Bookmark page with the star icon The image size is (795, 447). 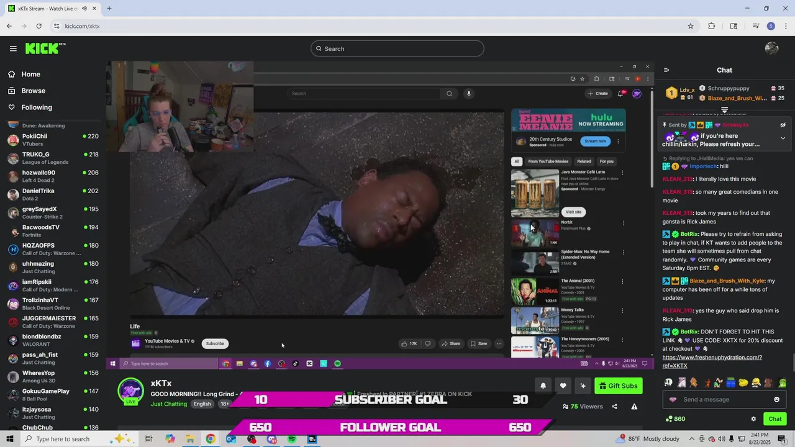[x=690, y=26]
